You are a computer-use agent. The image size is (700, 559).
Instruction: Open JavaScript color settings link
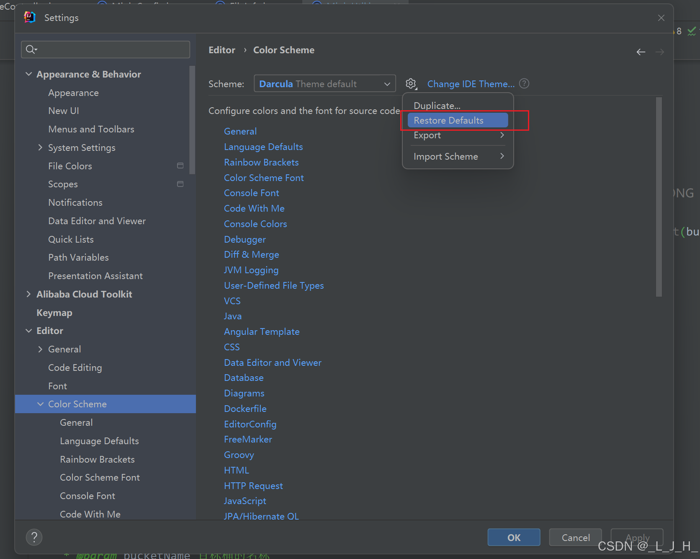point(245,501)
